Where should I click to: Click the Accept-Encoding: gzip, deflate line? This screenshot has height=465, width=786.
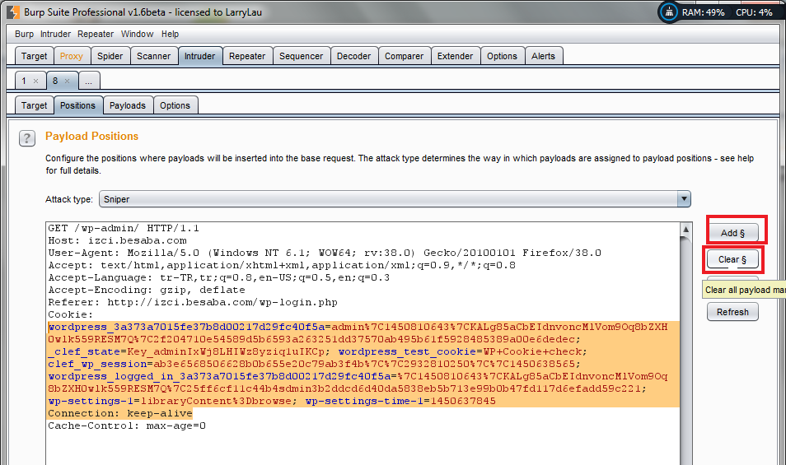click(x=147, y=290)
